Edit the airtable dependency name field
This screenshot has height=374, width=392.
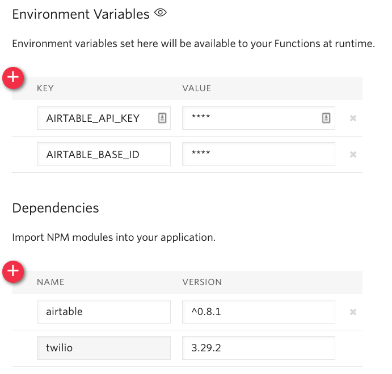click(104, 312)
